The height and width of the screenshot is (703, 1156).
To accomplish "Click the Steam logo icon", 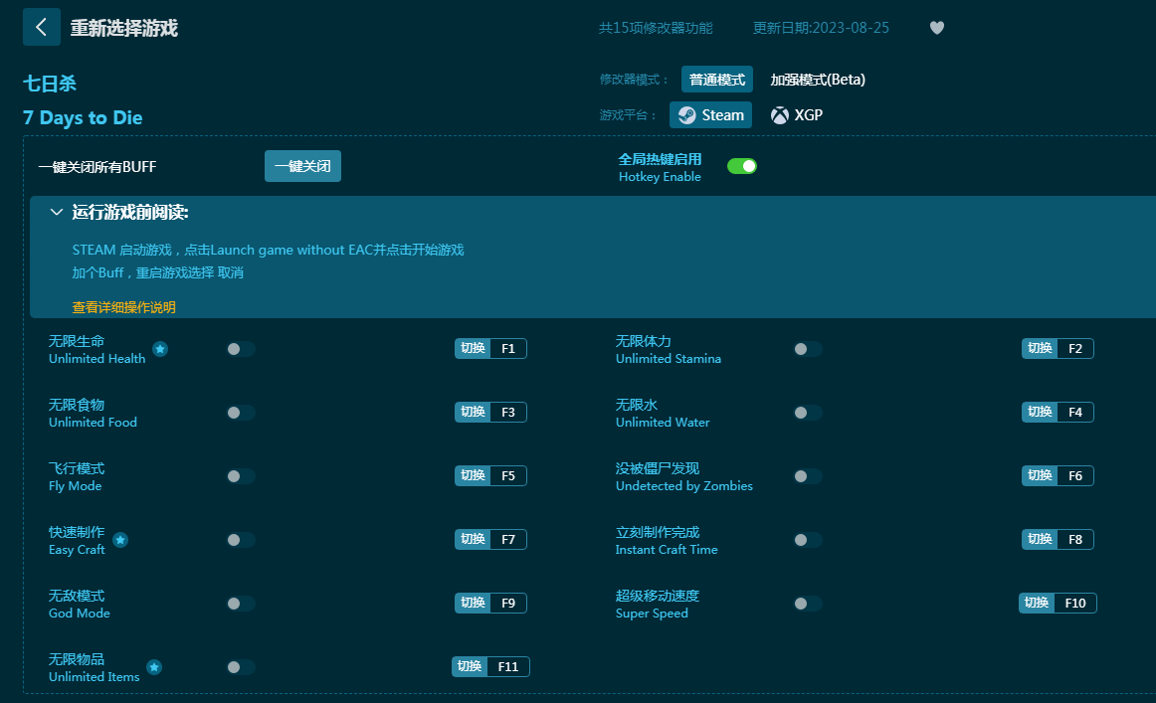I will (x=687, y=115).
